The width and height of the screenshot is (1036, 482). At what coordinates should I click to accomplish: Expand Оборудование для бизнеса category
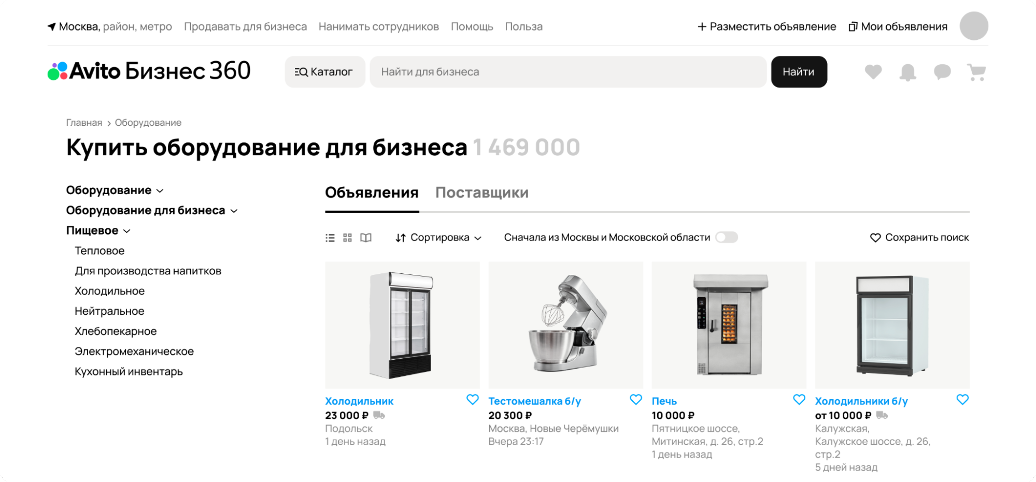pos(152,210)
